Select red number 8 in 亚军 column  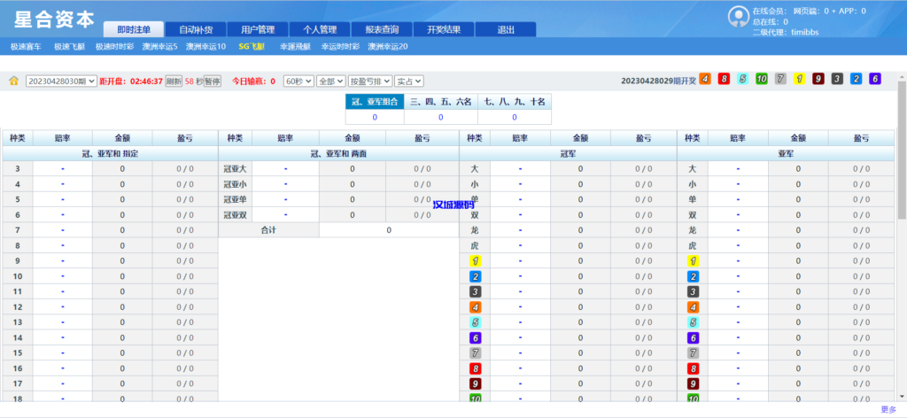[693, 368]
